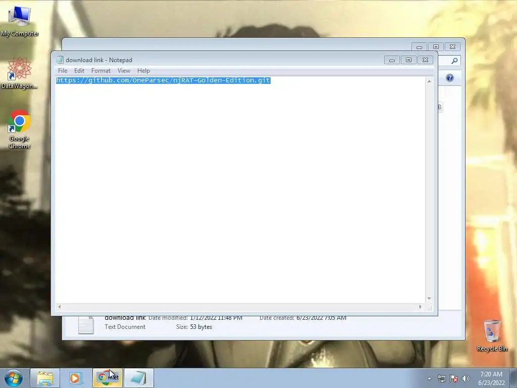The width and height of the screenshot is (517, 388).
Task: Open the Notepad Edit menu
Action: (x=79, y=71)
